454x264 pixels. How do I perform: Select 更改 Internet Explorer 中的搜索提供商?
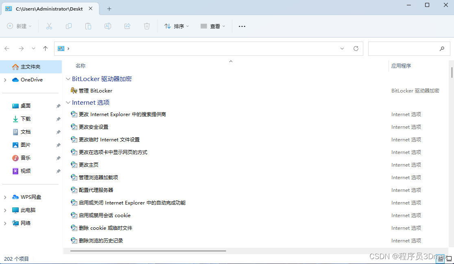tap(118, 114)
